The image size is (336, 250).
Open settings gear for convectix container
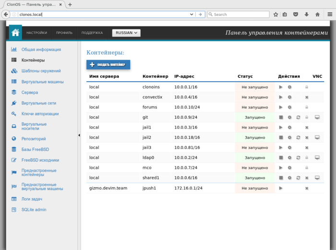pos(289,97)
